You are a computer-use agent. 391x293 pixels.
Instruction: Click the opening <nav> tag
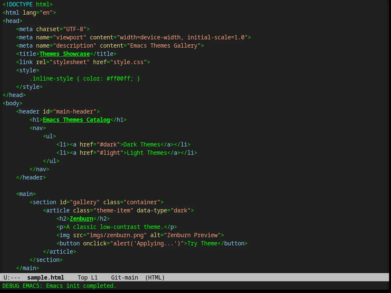coord(38,128)
